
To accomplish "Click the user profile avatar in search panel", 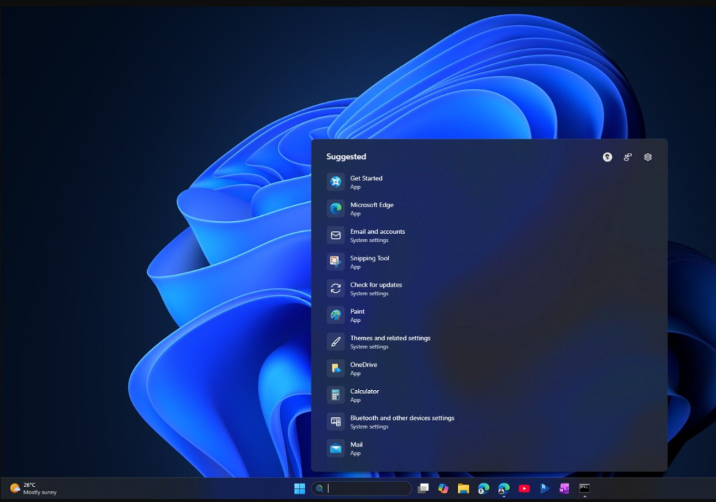I will click(607, 157).
